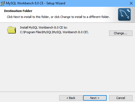
Task: Click the 'C:' drive letter in path
Action: click(x=22, y=32)
